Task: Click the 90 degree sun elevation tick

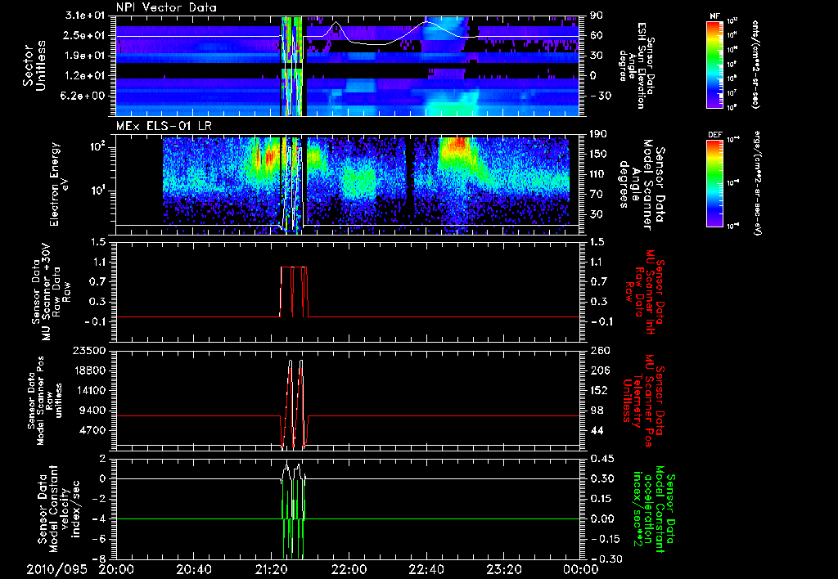Action: coord(597,16)
